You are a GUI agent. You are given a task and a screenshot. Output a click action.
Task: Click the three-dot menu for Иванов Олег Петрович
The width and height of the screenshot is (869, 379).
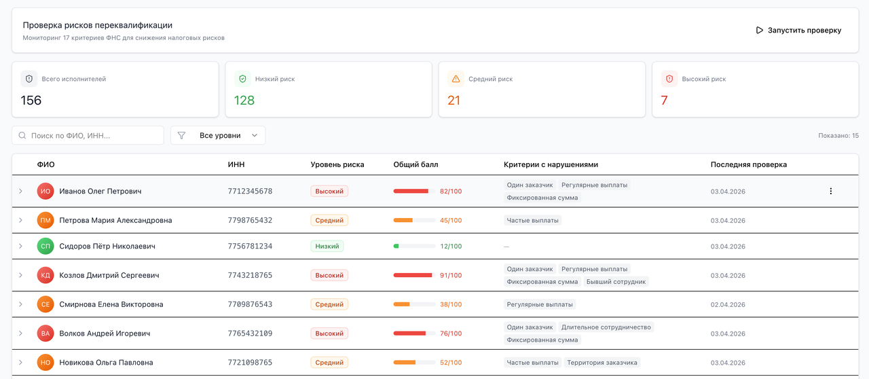[830, 192]
